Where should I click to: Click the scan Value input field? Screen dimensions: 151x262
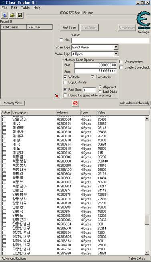pos(110,40)
